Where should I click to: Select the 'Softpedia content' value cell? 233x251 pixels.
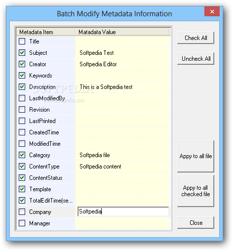tap(122, 167)
